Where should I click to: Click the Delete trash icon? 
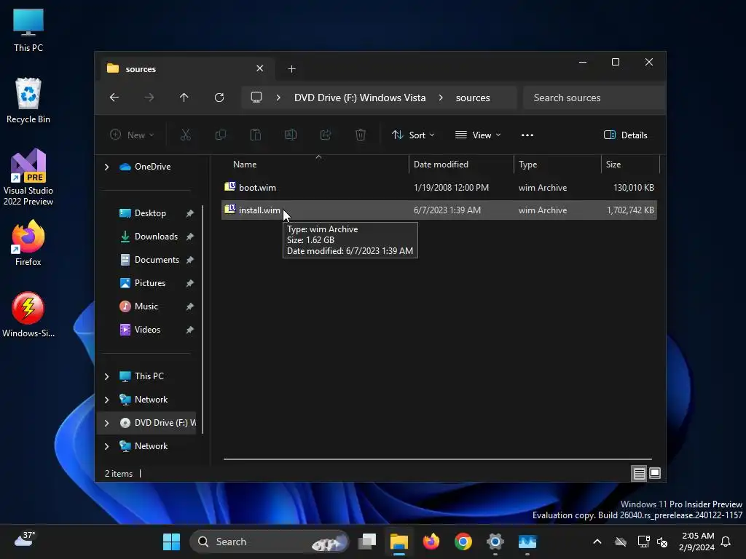pyautogui.click(x=361, y=135)
